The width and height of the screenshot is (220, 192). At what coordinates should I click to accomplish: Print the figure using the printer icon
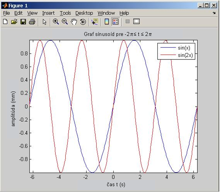(32, 22)
